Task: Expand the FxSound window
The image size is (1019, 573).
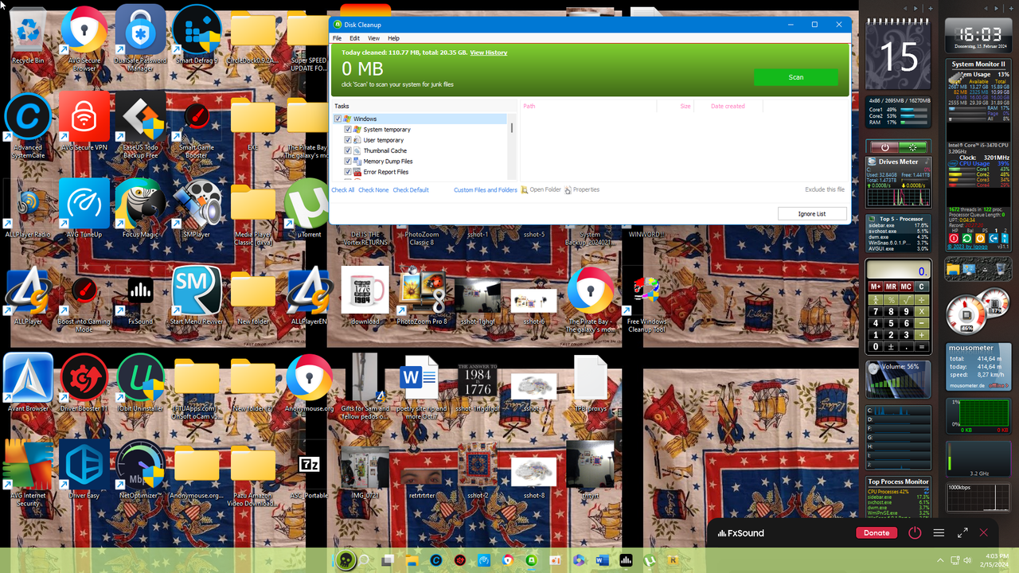Action: click(x=962, y=533)
